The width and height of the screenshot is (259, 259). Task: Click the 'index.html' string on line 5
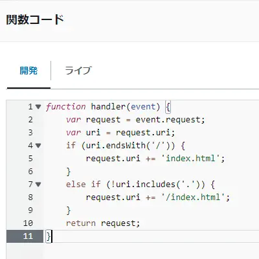pyautogui.click(x=190, y=159)
